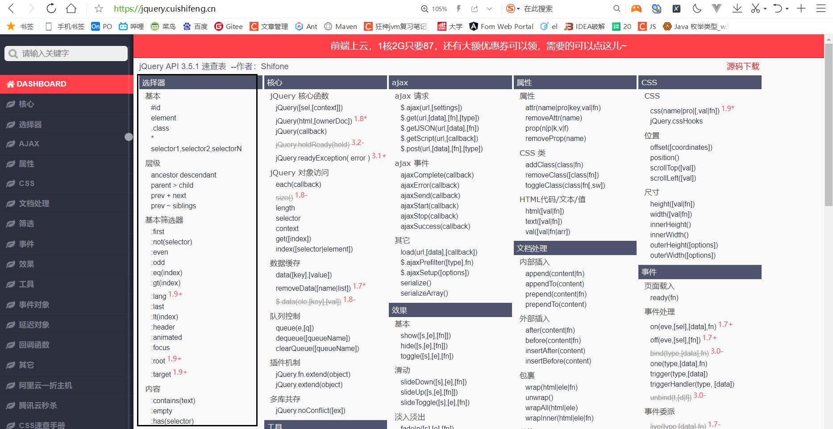
Task: Open the toggleClass(class|fn[,sw]) entry
Action: point(565,185)
